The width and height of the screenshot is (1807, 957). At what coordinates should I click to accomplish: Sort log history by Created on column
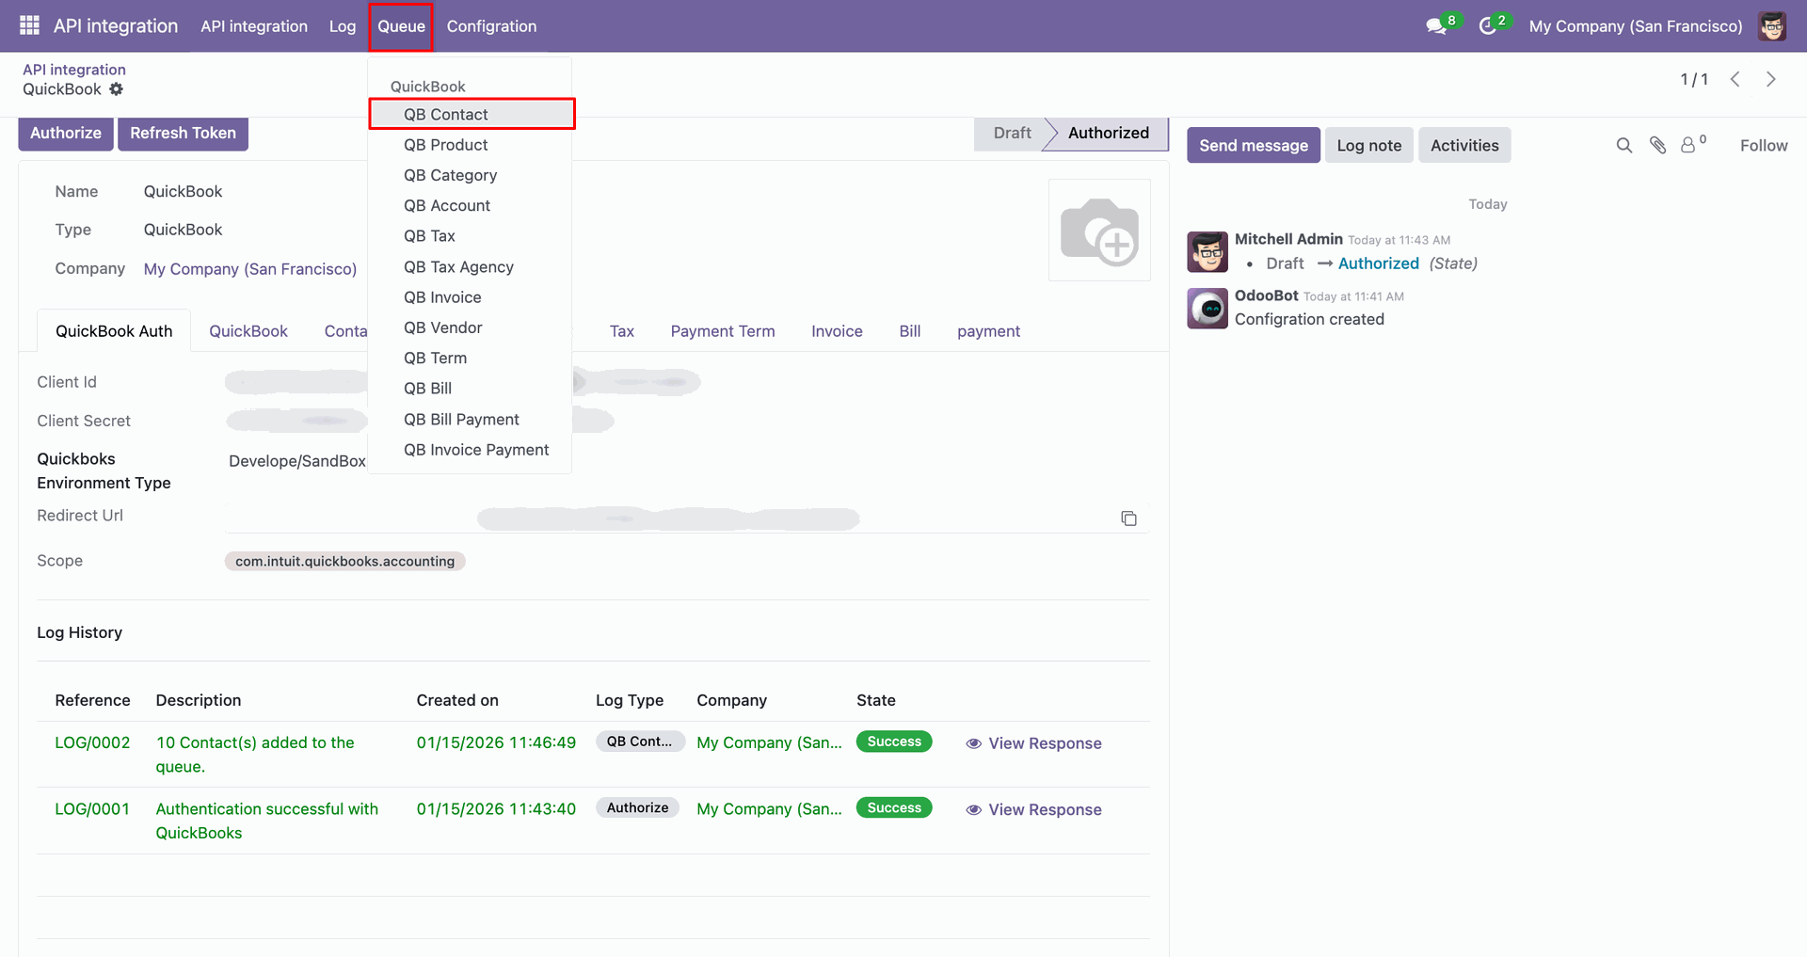pyautogui.click(x=457, y=700)
